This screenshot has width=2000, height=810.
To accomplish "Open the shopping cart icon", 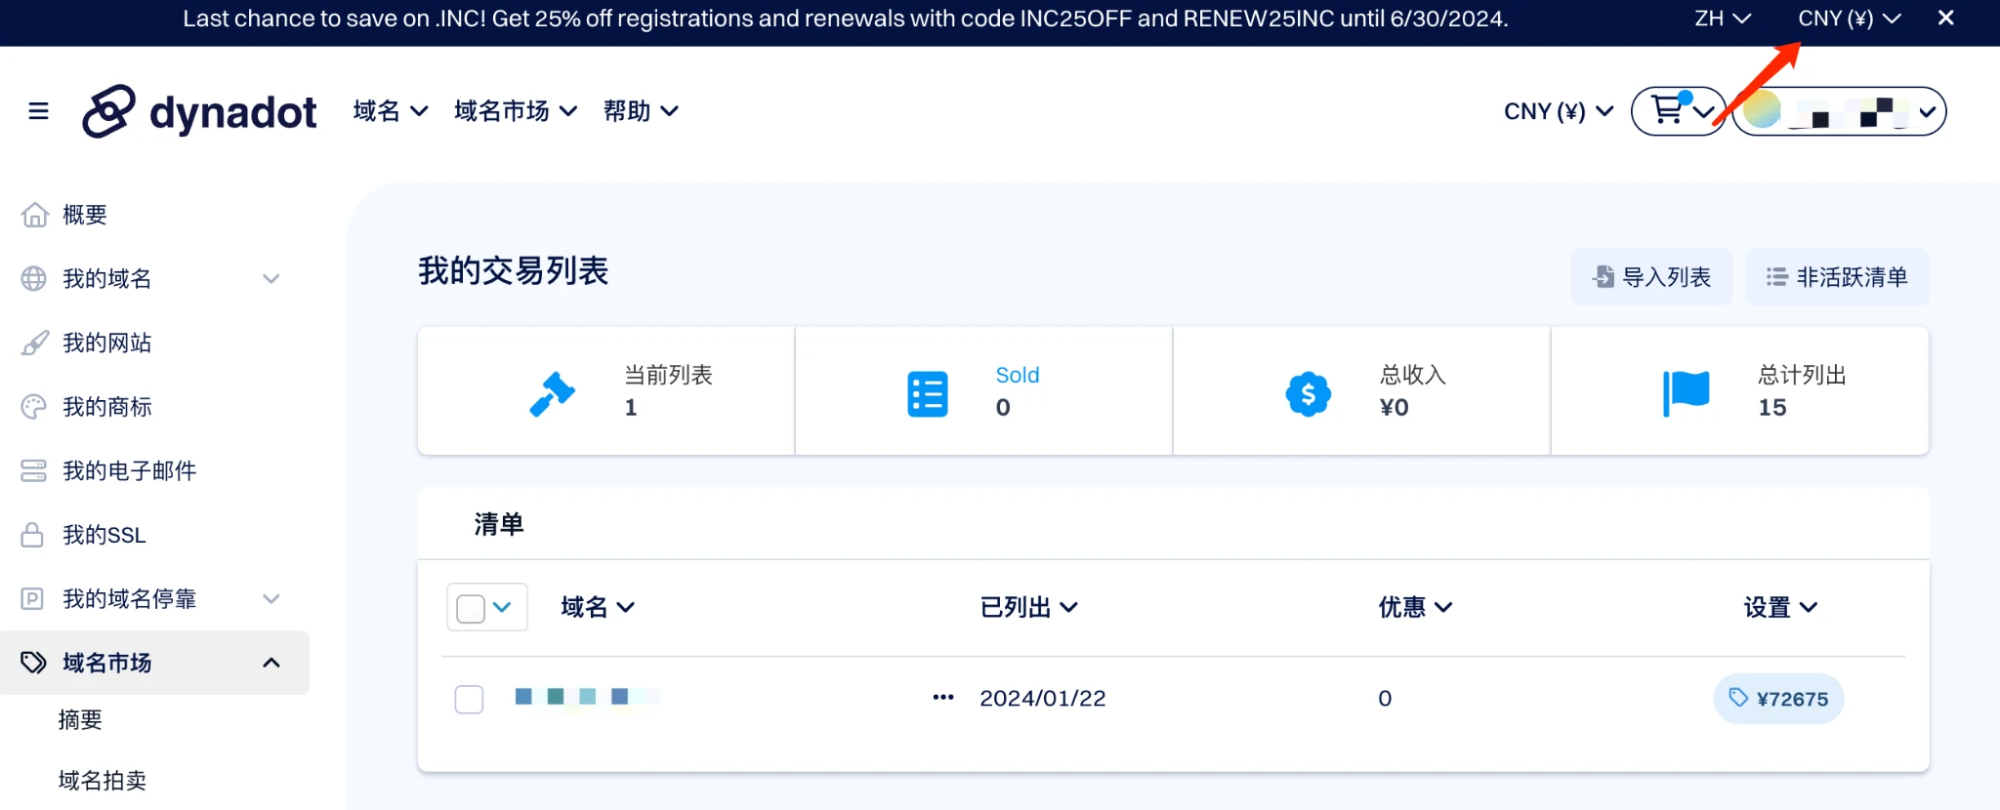I will pos(1669,111).
